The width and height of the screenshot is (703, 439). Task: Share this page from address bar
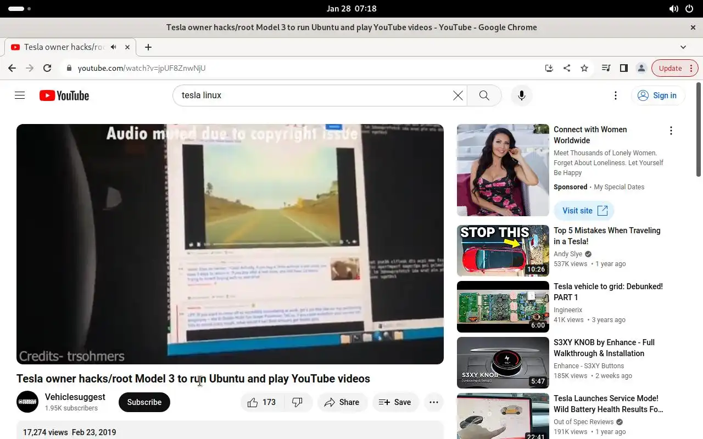(567, 68)
